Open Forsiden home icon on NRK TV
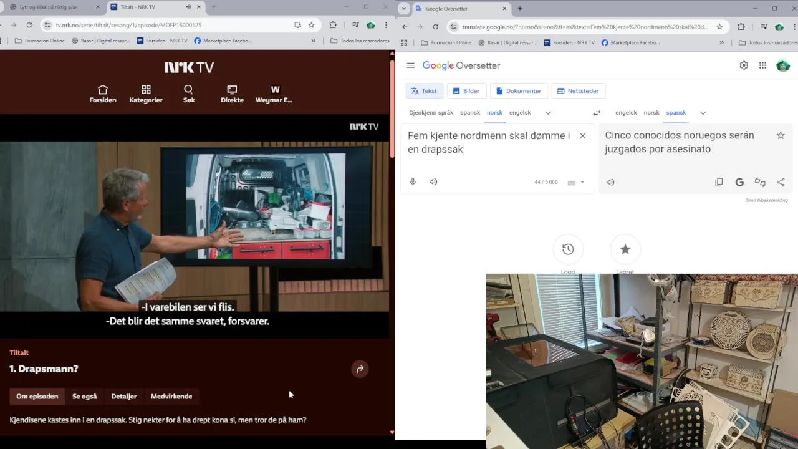This screenshot has width=798, height=449. (x=103, y=94)
